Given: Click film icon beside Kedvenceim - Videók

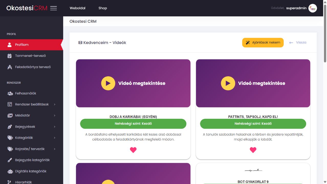Looking at the screenshot, I should point(80,42).
